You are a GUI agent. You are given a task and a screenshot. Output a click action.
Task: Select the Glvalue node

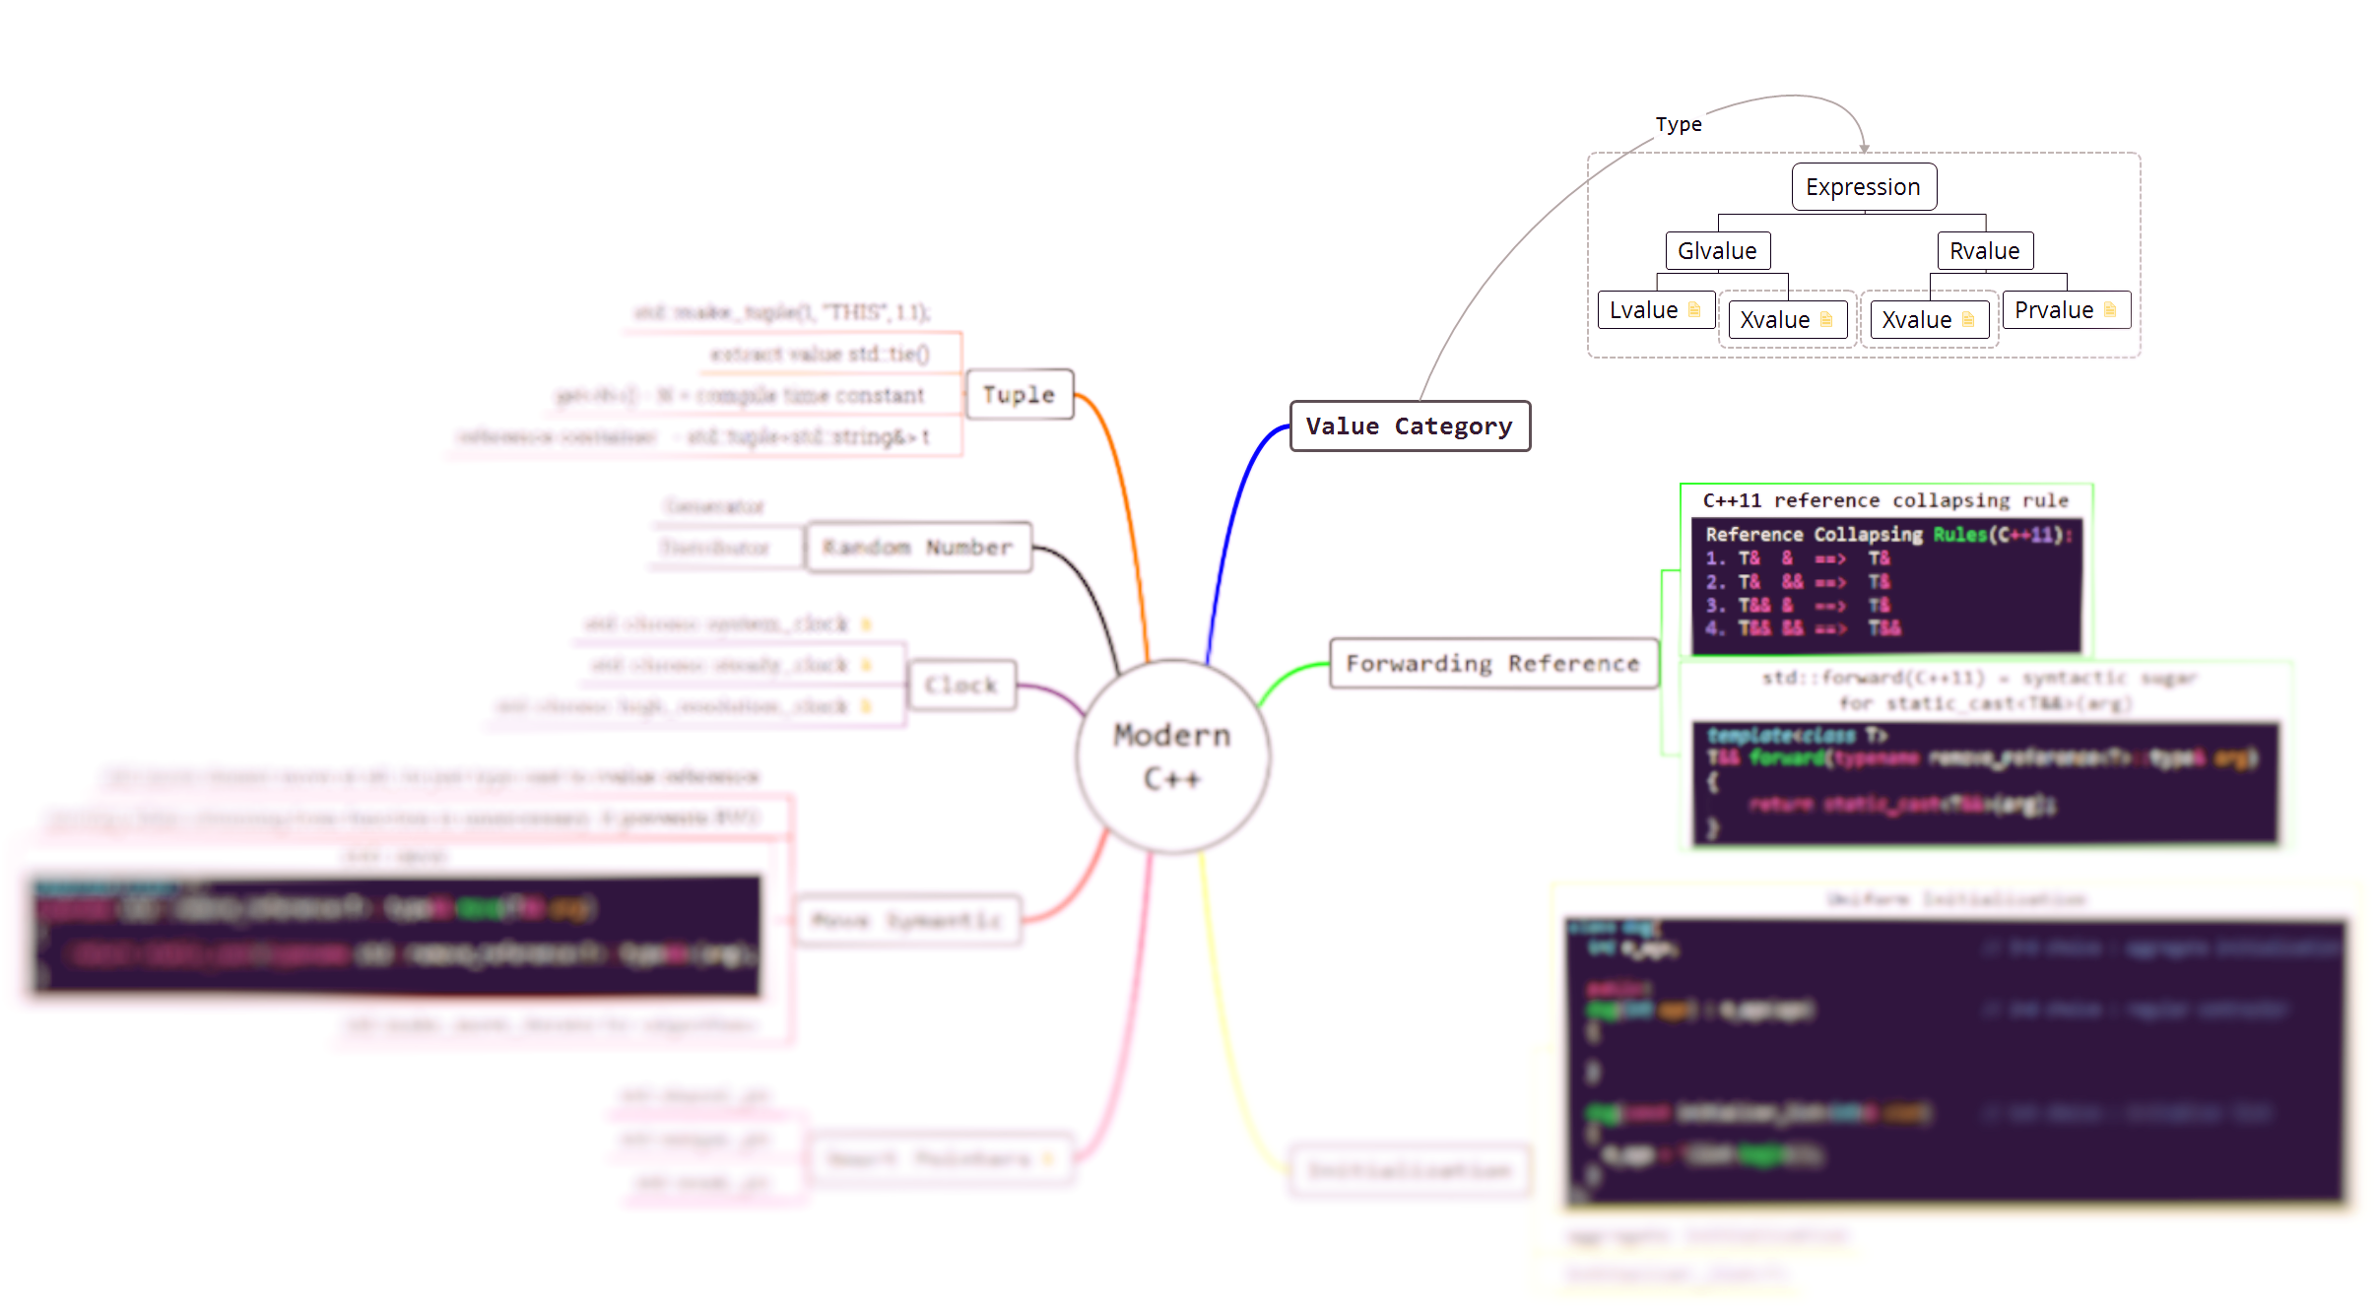[1717, 251]
